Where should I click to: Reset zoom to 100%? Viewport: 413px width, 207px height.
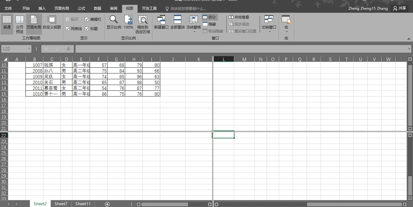pyautogui.click(x=128, y=23)
